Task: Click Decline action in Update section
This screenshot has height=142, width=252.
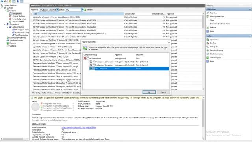Action: (213, 43)
